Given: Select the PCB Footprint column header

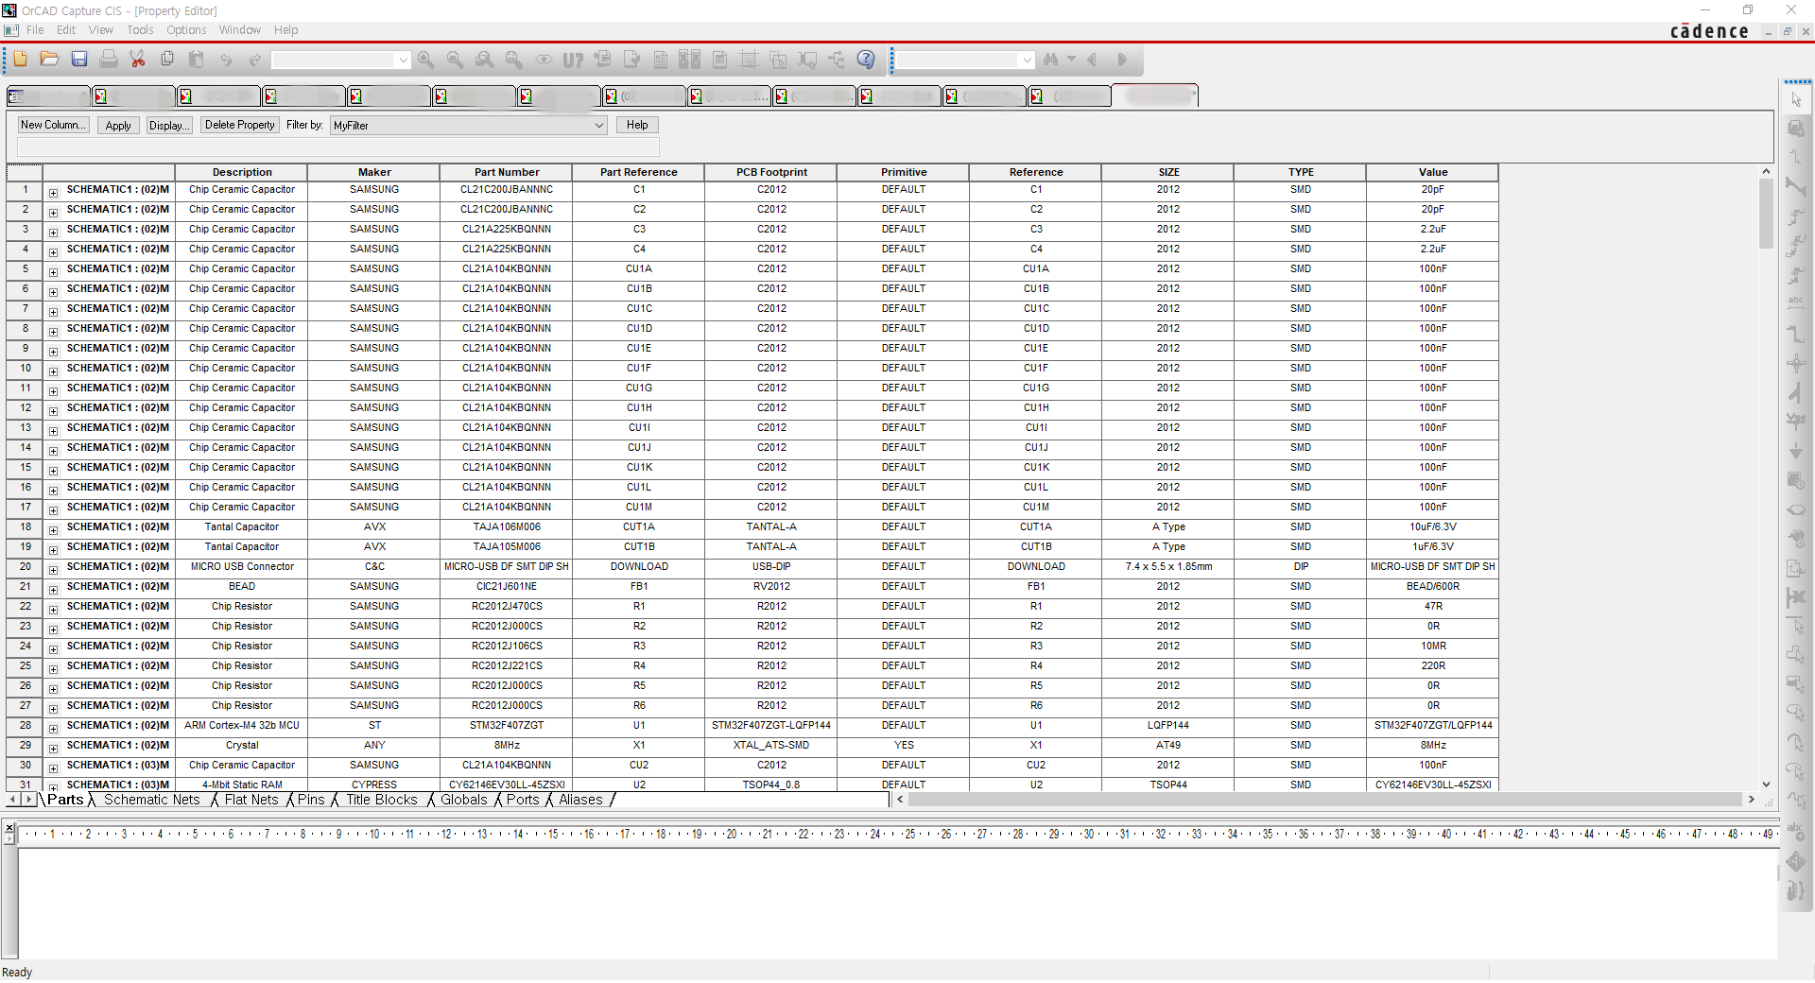Looking at the screenshot, I should pos(771,172).
